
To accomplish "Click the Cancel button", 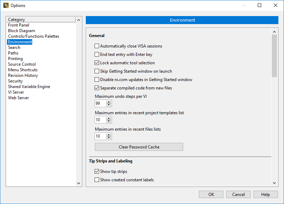I will 238,195.
